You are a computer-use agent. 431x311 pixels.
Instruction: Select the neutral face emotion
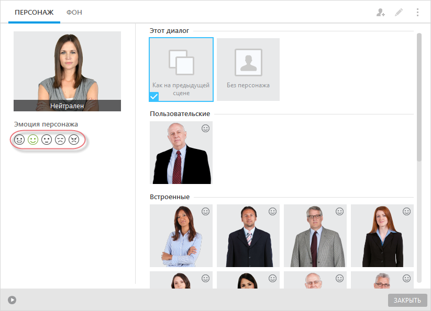[47, 140]
